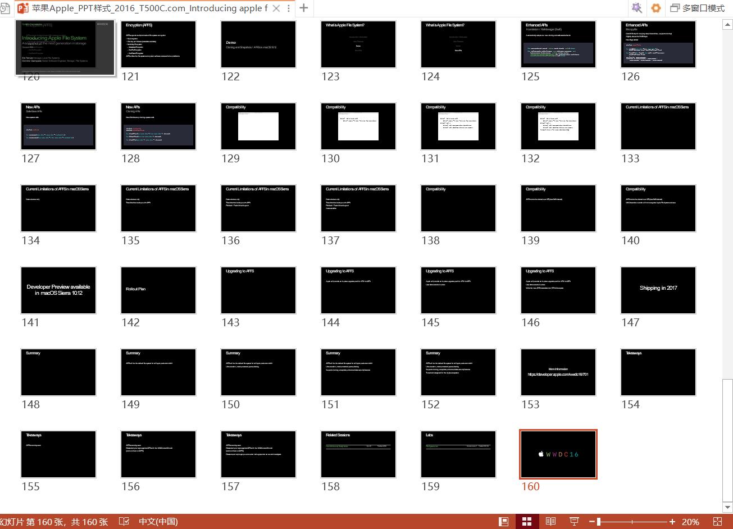Image resolution: width=733 pixels, height=529 pixels.
Task: Click the scroll down arrow of slide sorter
Action: (727, 508)
